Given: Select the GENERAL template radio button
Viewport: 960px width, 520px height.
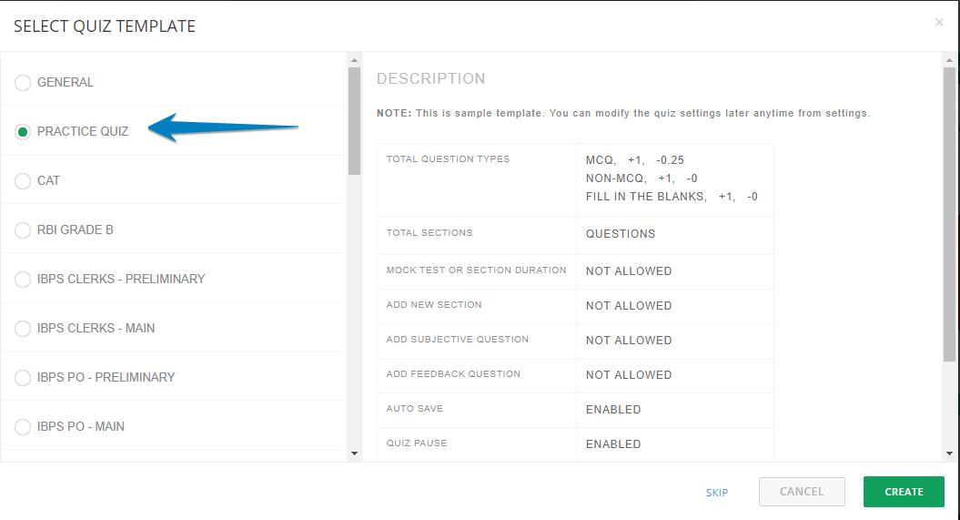Looking at the screenshot, I should [23, 83].
